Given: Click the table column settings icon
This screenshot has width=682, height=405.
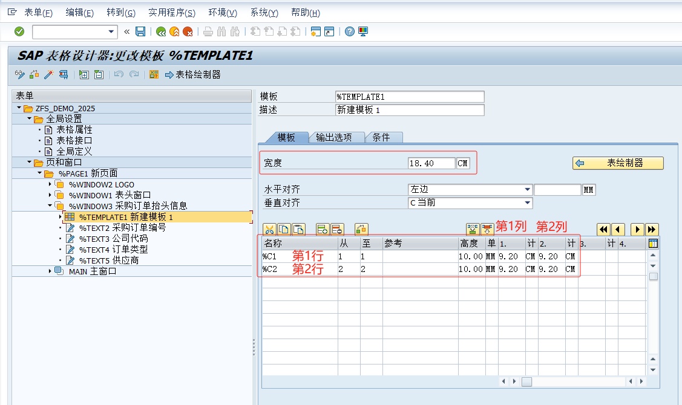Looking at the screenshot, I should [654, 244].
